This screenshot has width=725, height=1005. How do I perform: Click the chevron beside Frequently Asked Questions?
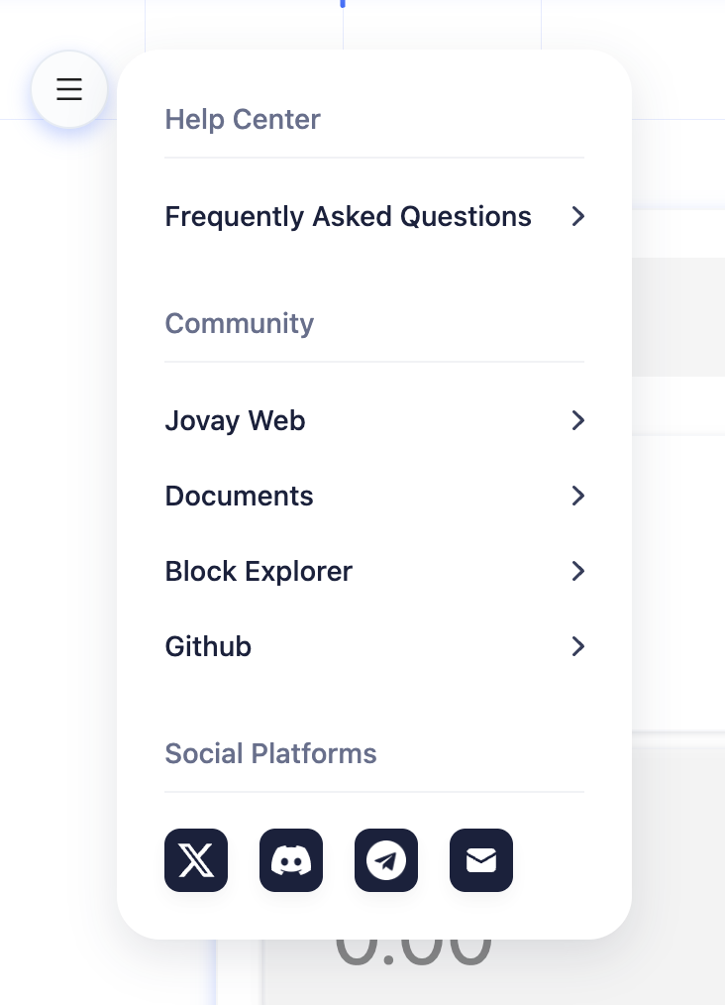coord(578,216)
